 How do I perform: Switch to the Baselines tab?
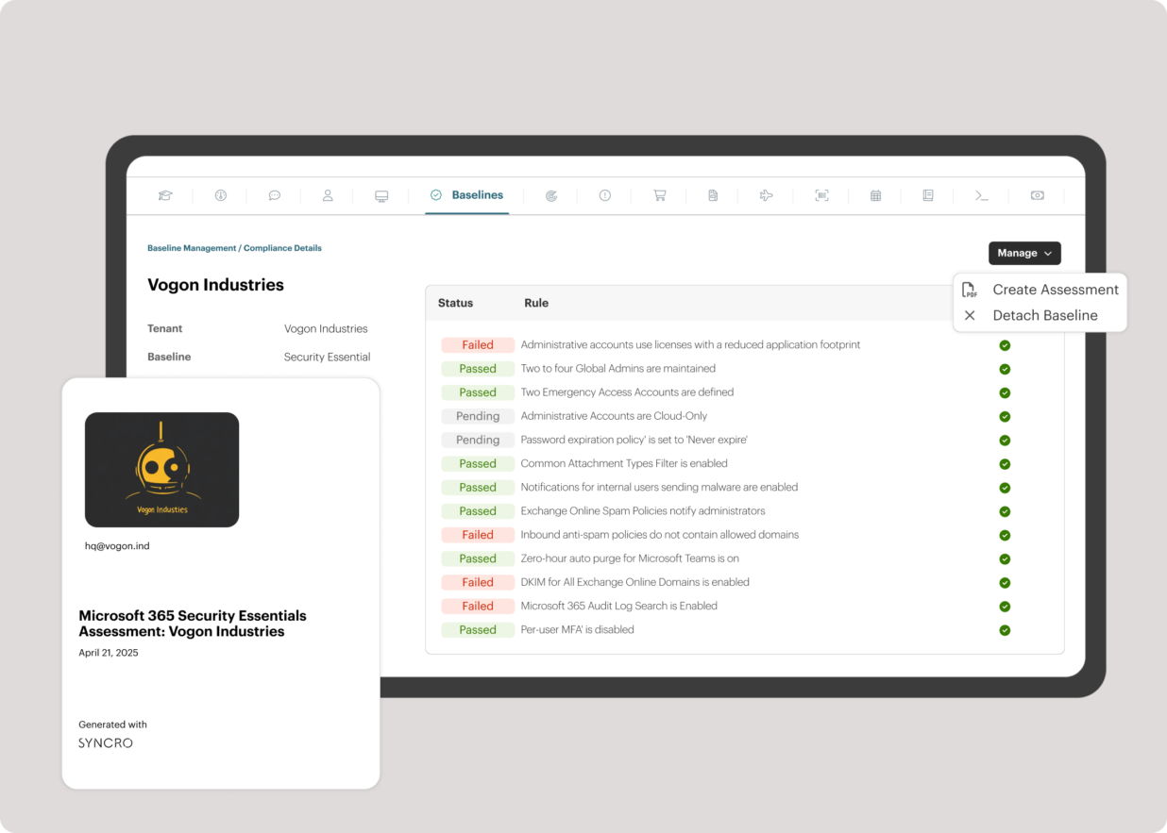click(x=466, y=195)
